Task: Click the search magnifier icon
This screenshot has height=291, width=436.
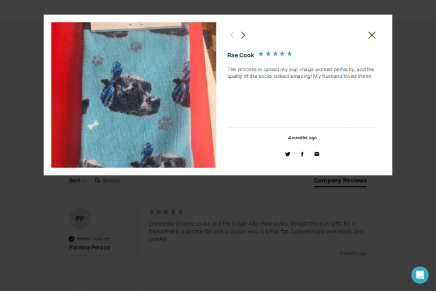Action: (x=97, y=180)
